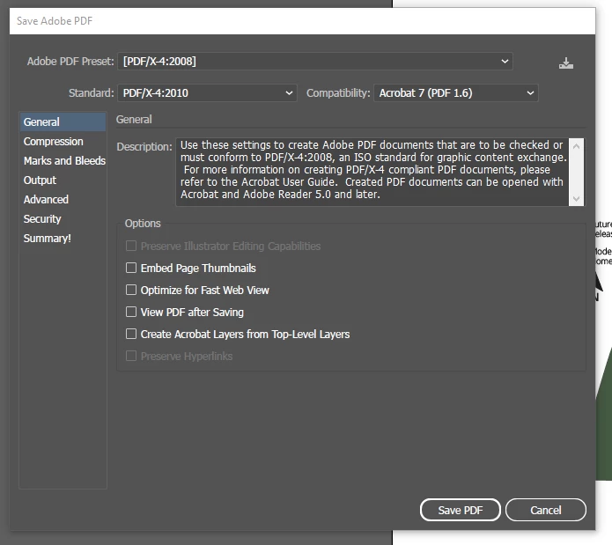Viewport: 612px width, 545px height.
Task: Click the Cancel button
Action: [546, 510]
